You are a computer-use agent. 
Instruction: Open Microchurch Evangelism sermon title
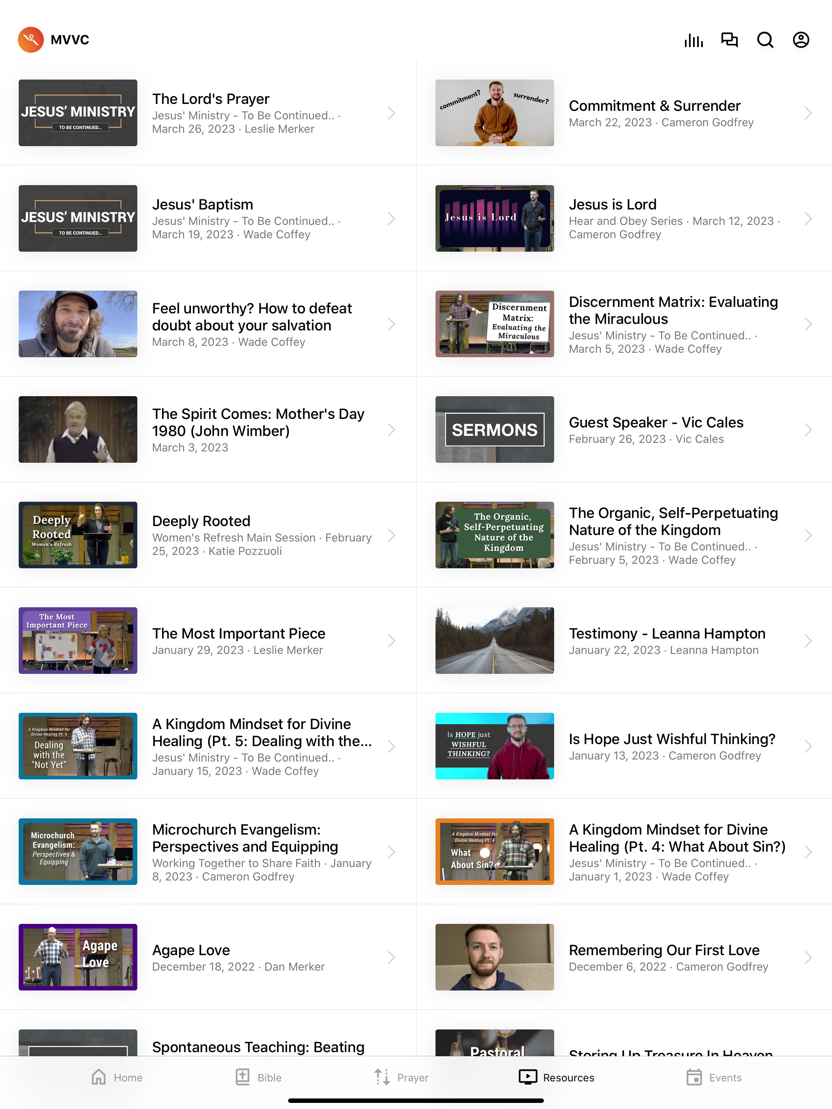pos(245,838)
